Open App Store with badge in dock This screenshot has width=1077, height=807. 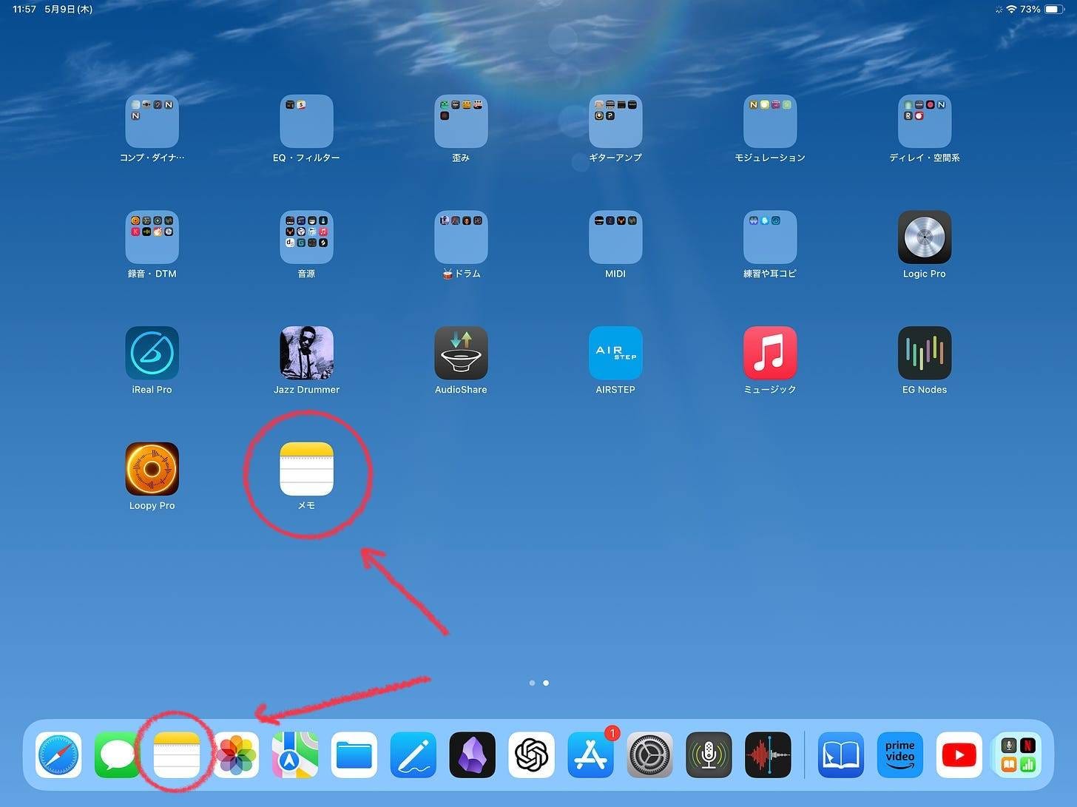coord(591,755)
